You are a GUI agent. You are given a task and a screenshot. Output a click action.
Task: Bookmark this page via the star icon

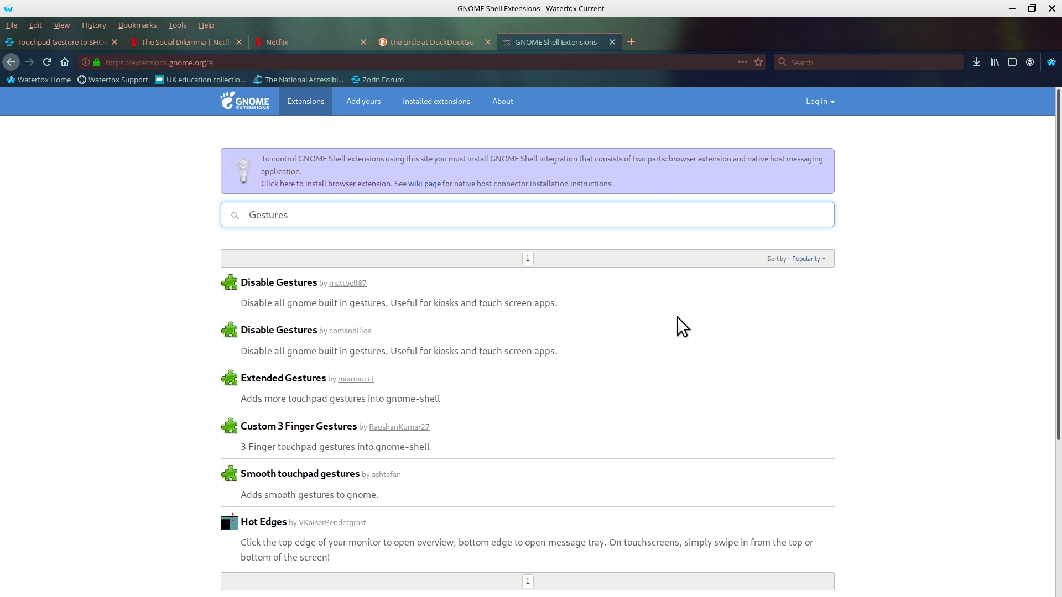coord(758,62)
